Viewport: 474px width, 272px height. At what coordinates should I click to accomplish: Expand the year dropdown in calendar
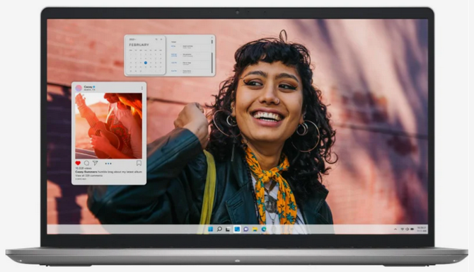click(x=132, y=40)
